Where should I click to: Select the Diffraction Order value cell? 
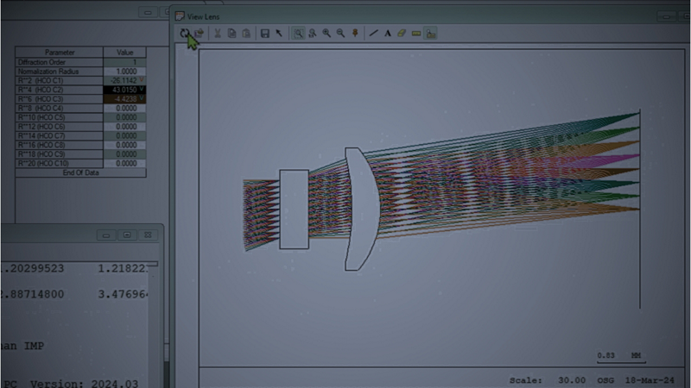[124, 62]
